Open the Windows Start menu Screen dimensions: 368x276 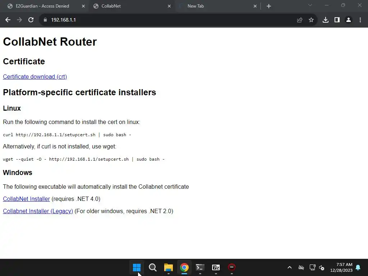[x=137, y=267]
